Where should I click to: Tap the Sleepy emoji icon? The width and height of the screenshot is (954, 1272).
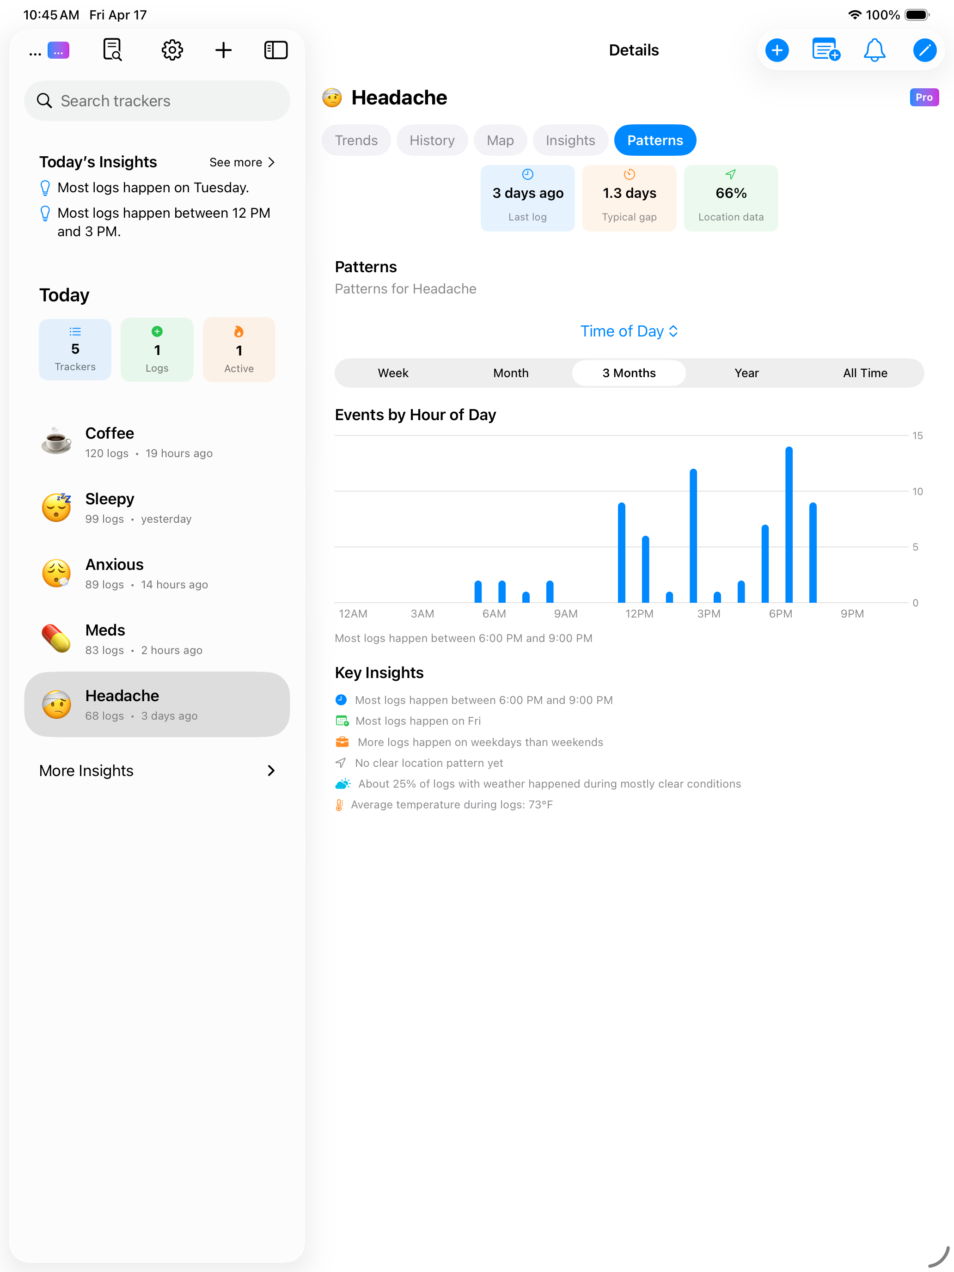point(56,507)
